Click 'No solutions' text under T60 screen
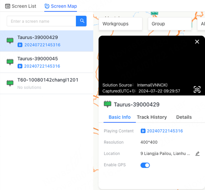205x190 pixels. pyautogui.click(x=29, y=87)
